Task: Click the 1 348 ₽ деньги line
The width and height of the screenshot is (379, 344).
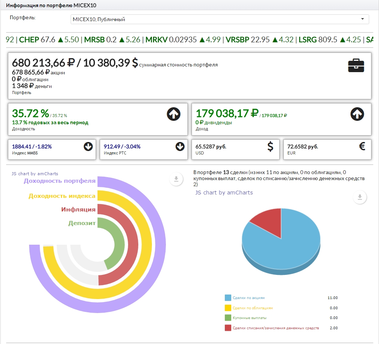Action: (32, 86)
